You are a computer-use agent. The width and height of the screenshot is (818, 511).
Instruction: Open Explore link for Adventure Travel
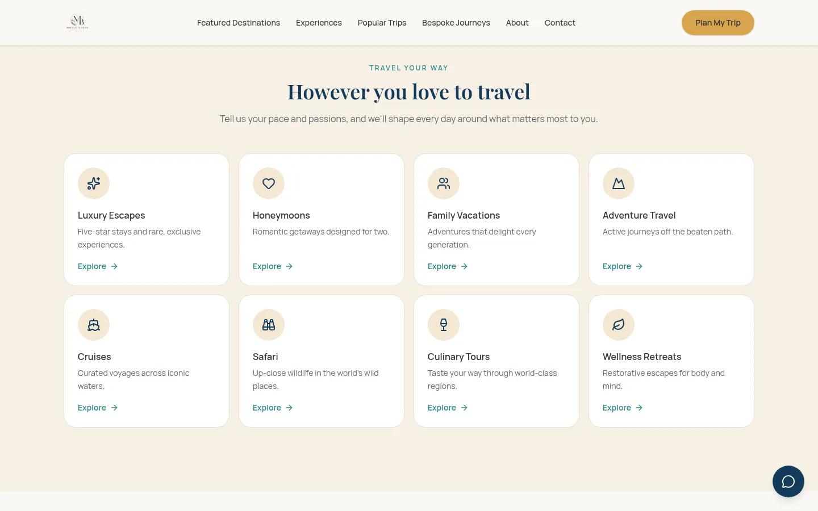tap(623, 266)
